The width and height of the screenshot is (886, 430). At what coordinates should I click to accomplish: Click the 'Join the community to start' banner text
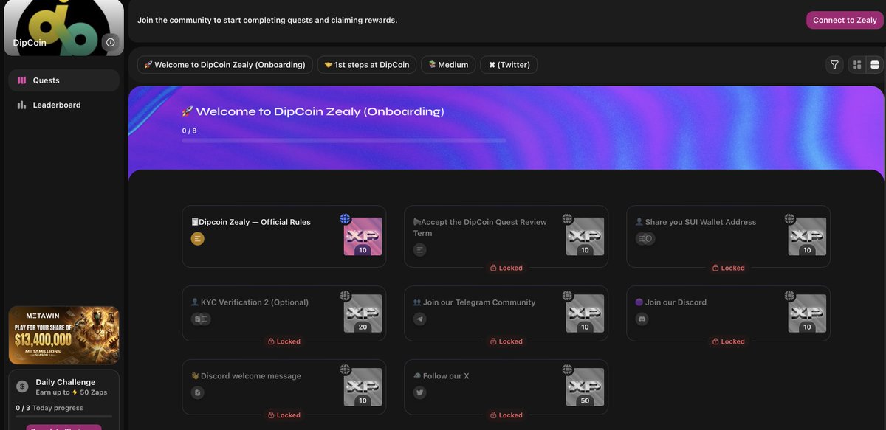(x=267, y=20)
